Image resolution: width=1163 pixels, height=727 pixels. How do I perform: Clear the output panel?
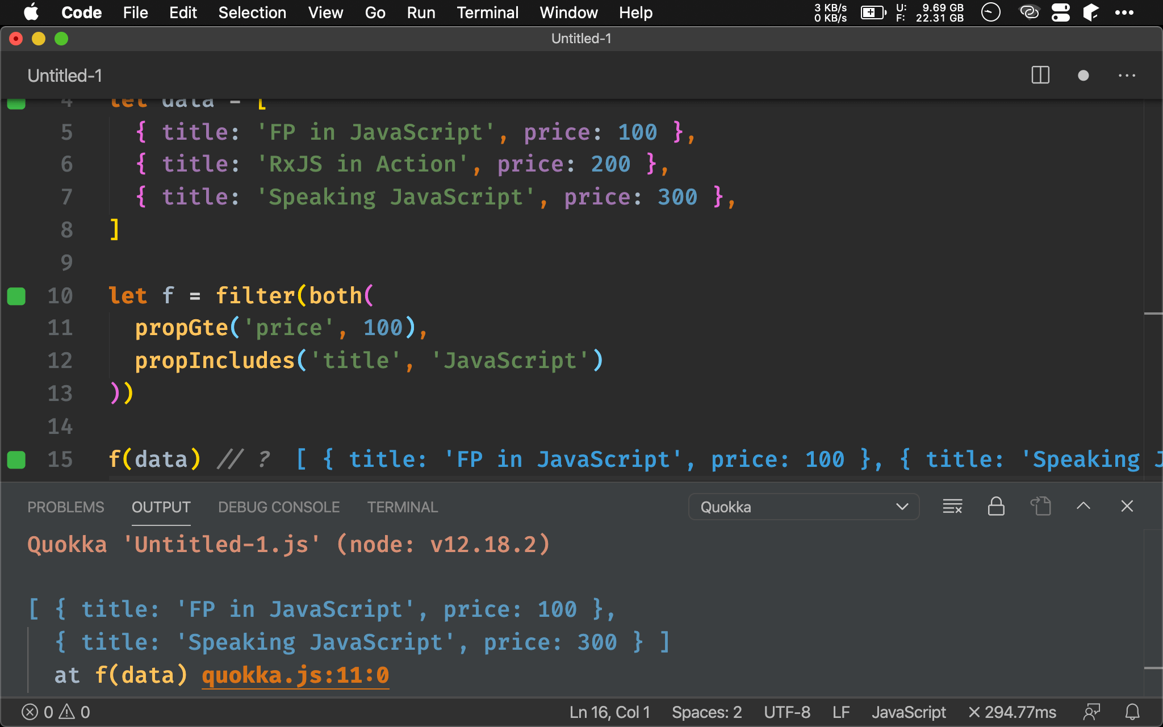952,506
